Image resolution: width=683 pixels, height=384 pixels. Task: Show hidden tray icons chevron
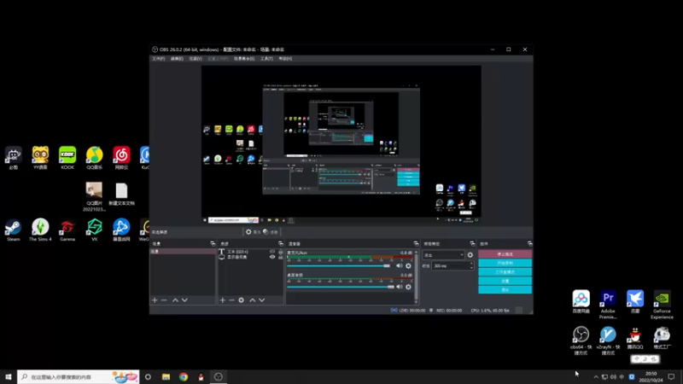tap(596, 377)
